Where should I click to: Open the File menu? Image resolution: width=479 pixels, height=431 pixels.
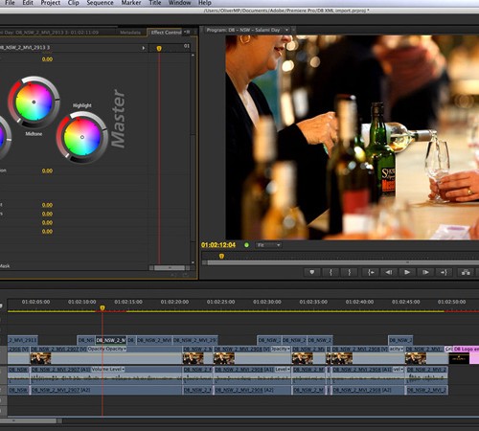[10, 3]
